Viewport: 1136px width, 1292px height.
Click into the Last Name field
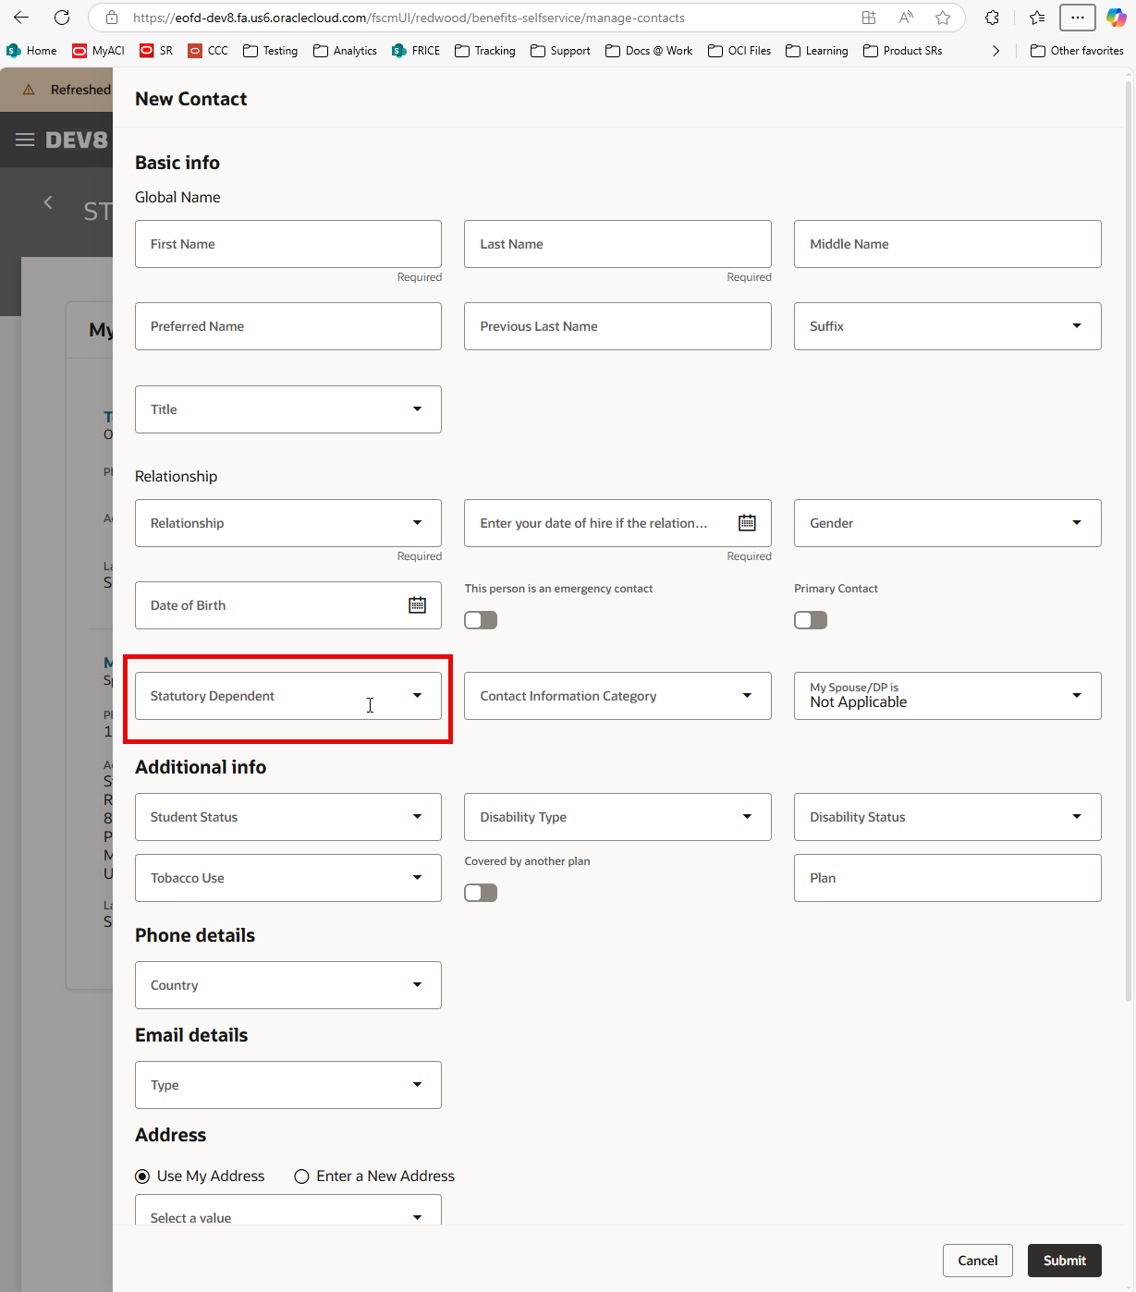click(x=617, y=244)
